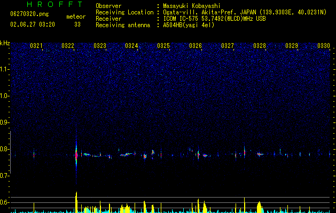This screenshot has height=213, width=336.
Task: Click the Receiving Location label
Action: 124,12
